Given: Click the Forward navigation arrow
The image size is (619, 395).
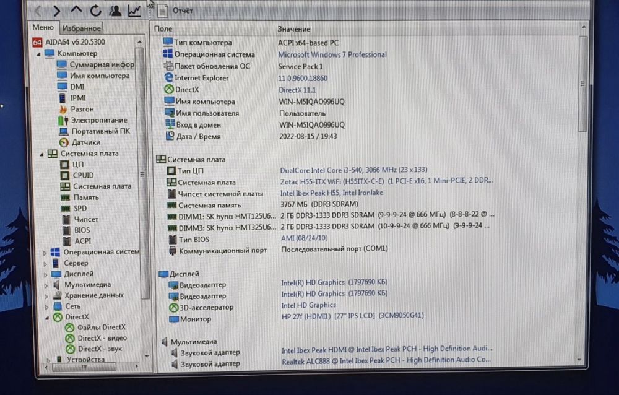Looking at the screenshot, I should [x=57, y=11].
